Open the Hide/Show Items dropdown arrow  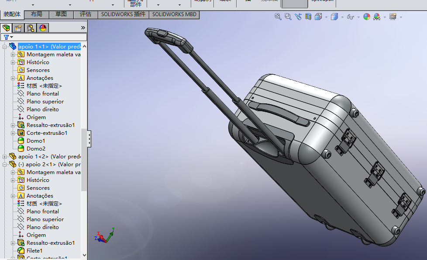click(x=358, y=17)
